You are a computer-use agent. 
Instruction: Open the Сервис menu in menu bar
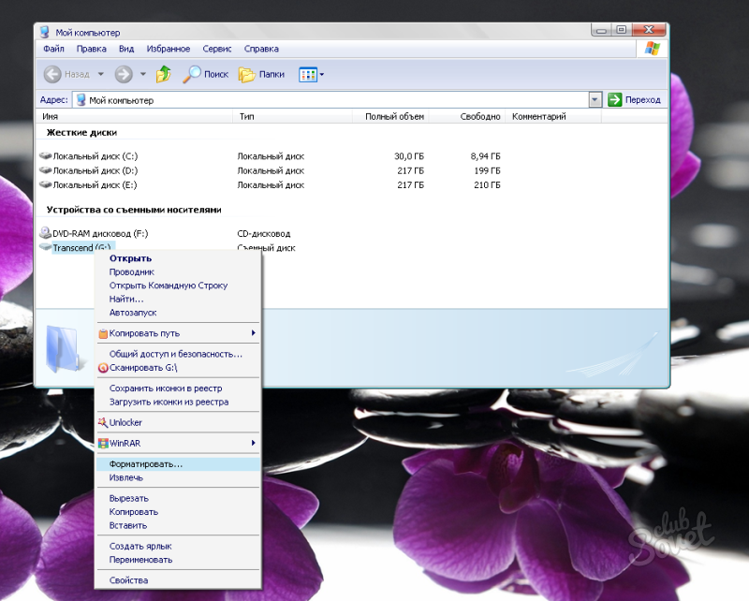pos(216,49)
